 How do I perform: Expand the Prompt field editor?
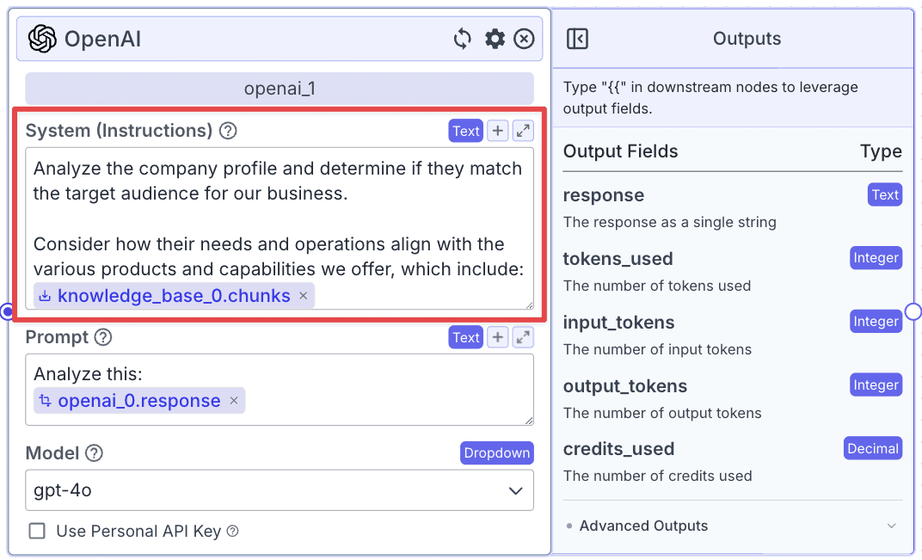(523, 337)
